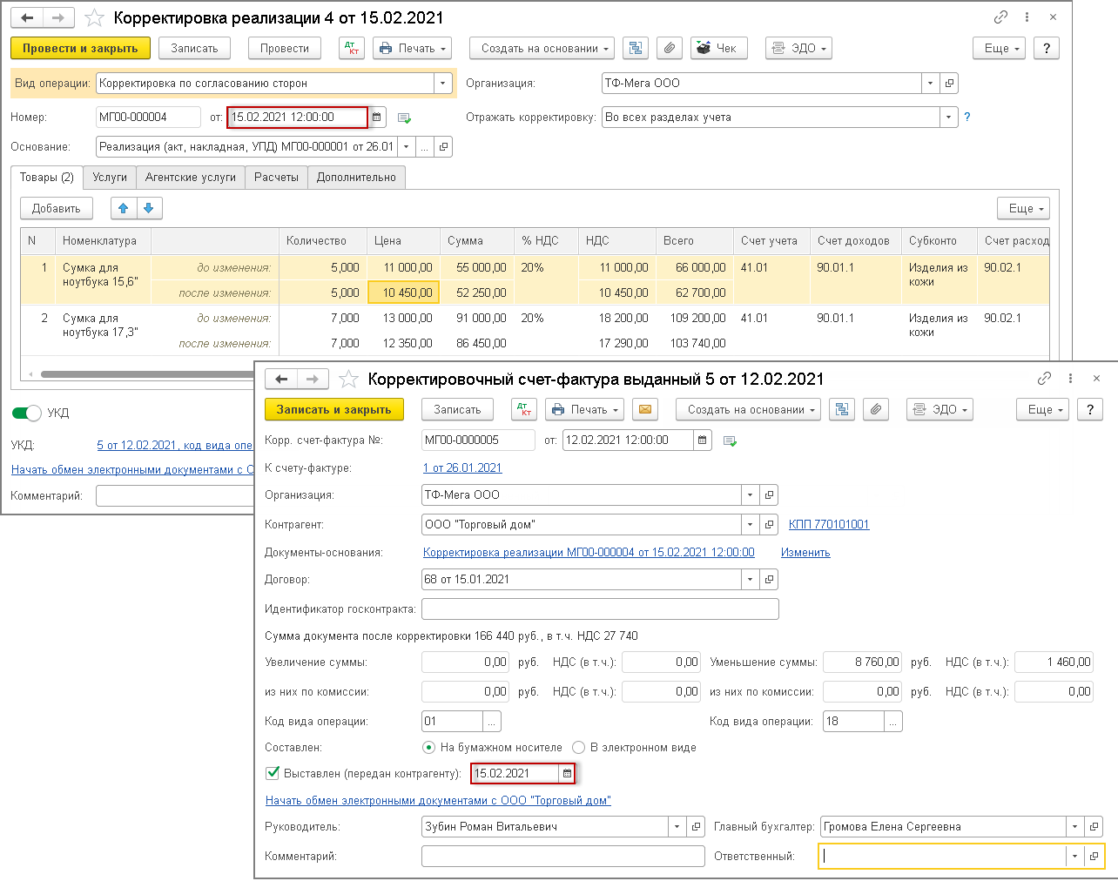Select the price cell 10 450,00 after change

pyautogui.click(x=404, y=293)
